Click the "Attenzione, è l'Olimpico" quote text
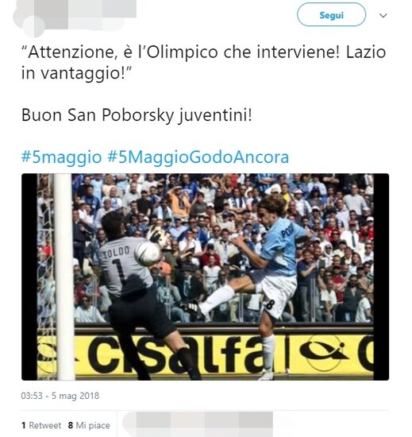412x437 pixels. click(x=204, y=62)
